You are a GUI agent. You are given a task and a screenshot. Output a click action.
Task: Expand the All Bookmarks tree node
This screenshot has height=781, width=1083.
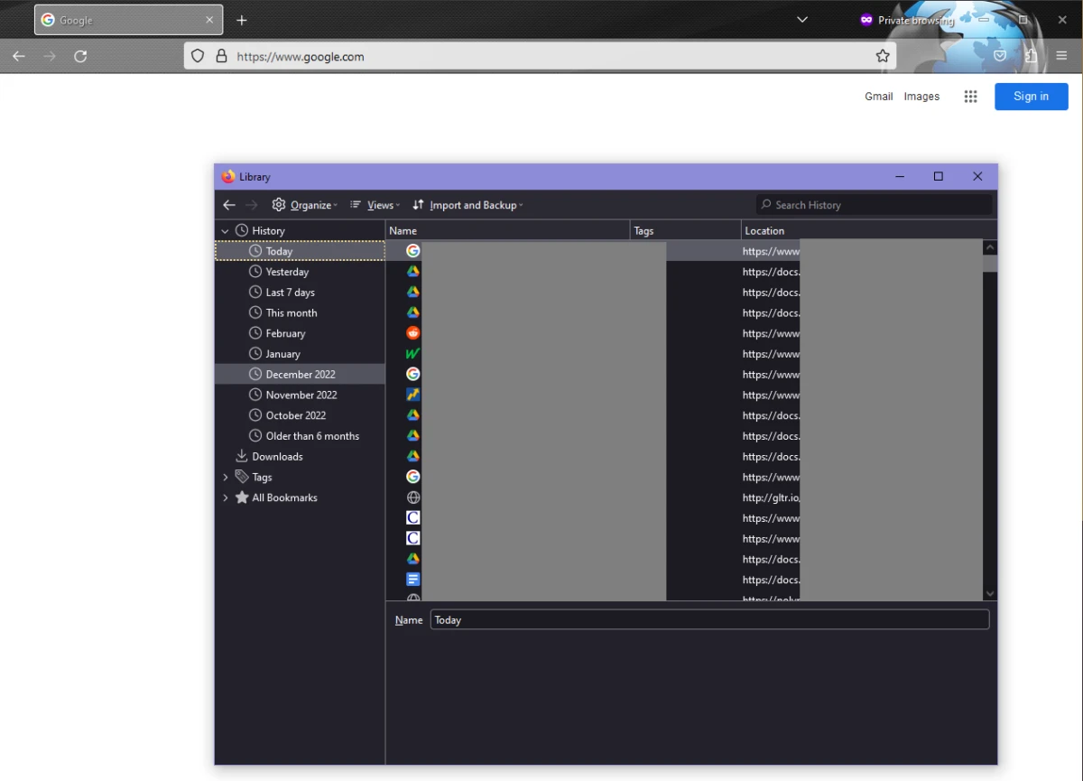coord(225,497)
